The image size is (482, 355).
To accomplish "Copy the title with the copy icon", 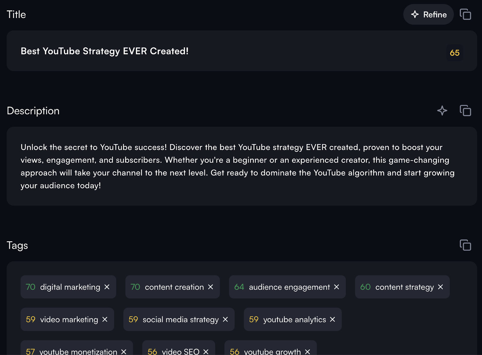I will click(465, 14).
